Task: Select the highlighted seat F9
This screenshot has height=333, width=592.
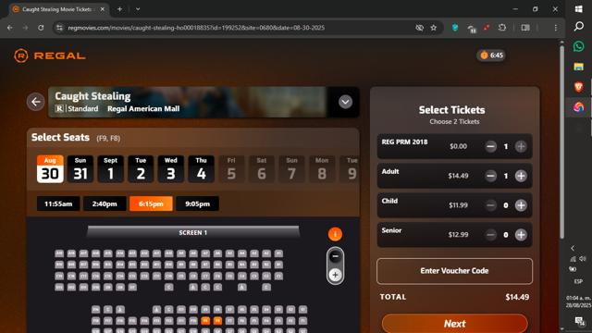Action: click(x=205, y=321)
